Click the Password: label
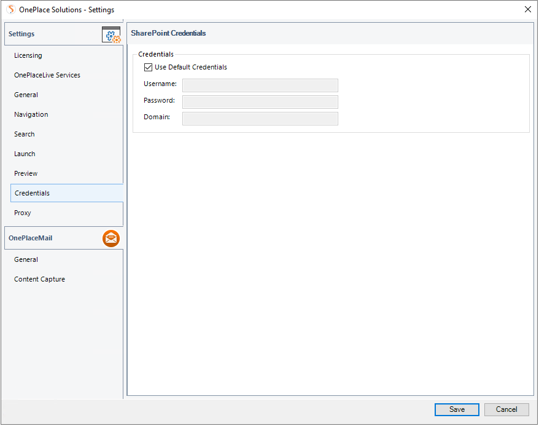 pyautogui.click(x=159, y=100)
